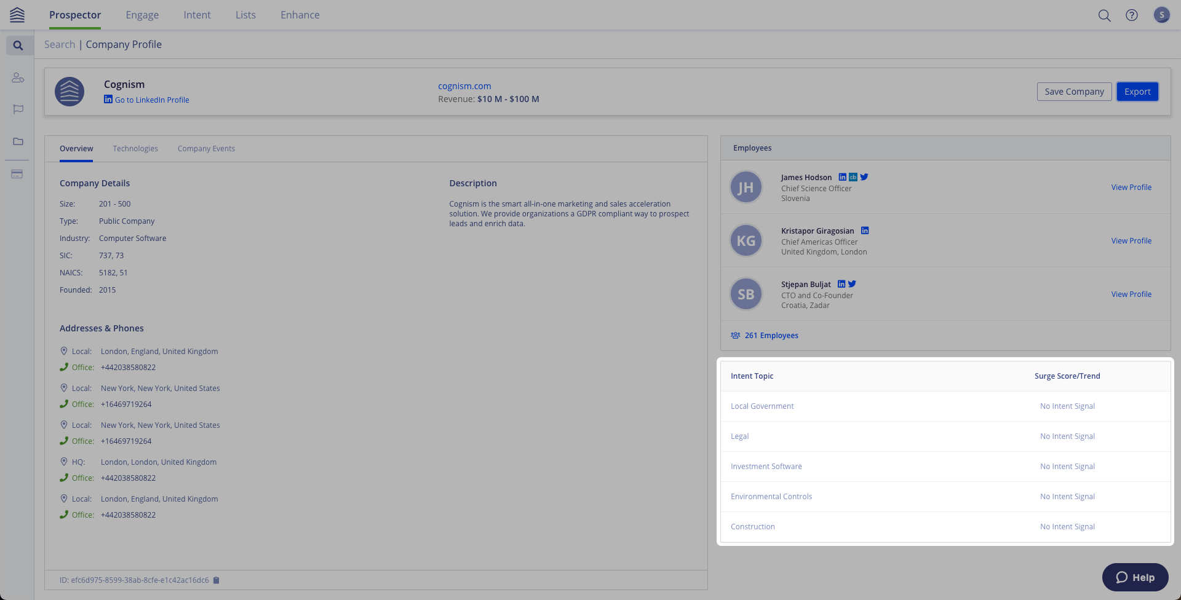Click the round Cognism company logo
Screen dimensions: 1181x600
[70, 92]
